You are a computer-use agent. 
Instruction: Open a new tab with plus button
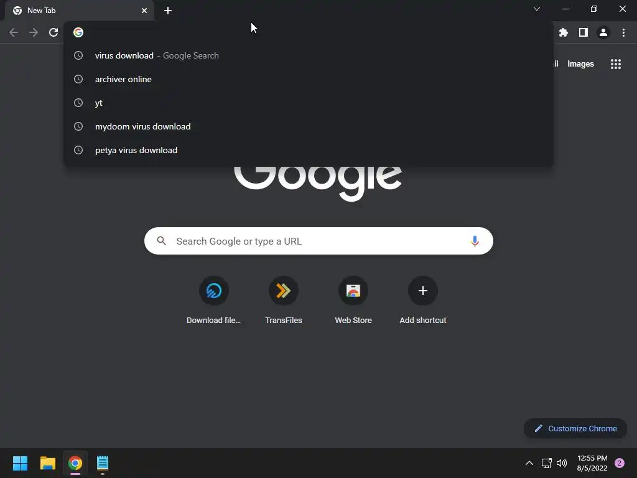(168, 11)
